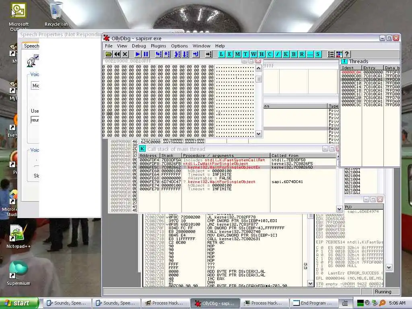Click the Close program X toolbar icon
This screenshot has height=309, width=412.
(x=125, y=54)
